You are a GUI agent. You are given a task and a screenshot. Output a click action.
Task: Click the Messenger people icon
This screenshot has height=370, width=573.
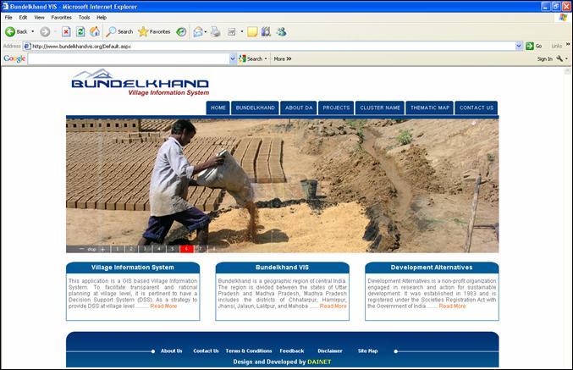[x=281, y=32]
